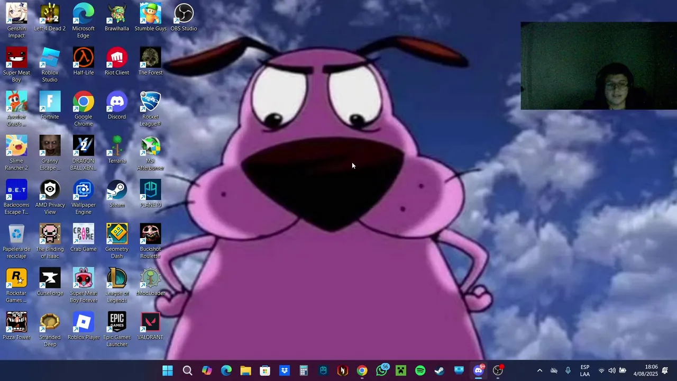The image size is (677, 381).
Task: Click the PLANET9 desktop icon
Action: click(x=150, y=194)
